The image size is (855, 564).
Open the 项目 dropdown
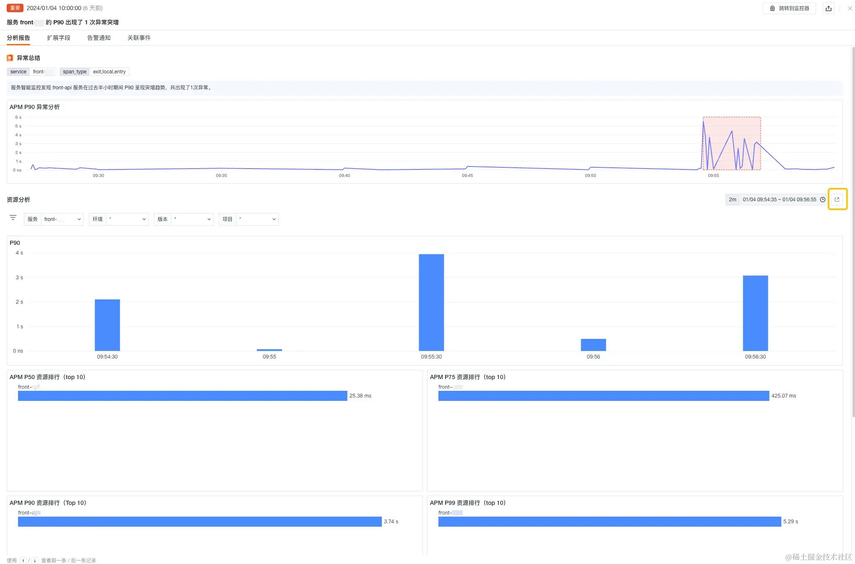(x=257, y=219)
